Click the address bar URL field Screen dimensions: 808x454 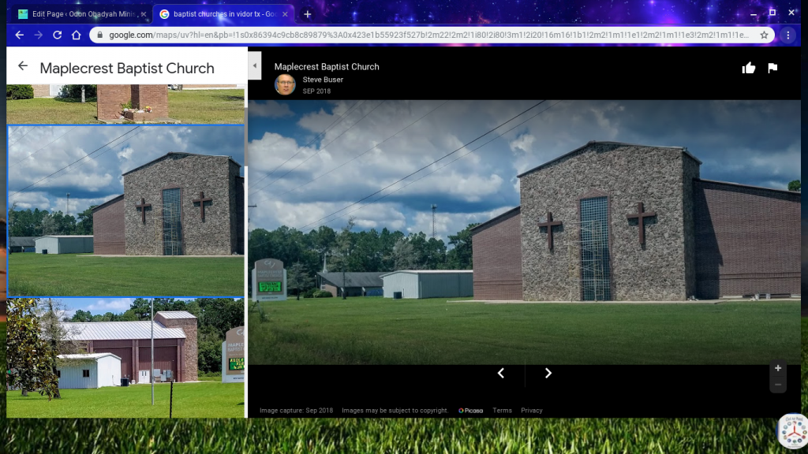[x=426, y=35]
